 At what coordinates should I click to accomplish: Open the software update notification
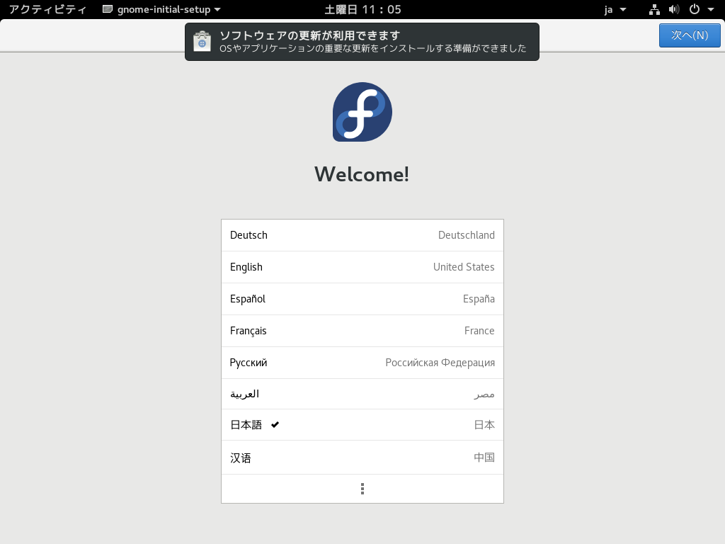(362, 42)
